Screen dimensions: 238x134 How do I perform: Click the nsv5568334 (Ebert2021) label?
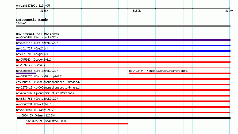point(34,104)
